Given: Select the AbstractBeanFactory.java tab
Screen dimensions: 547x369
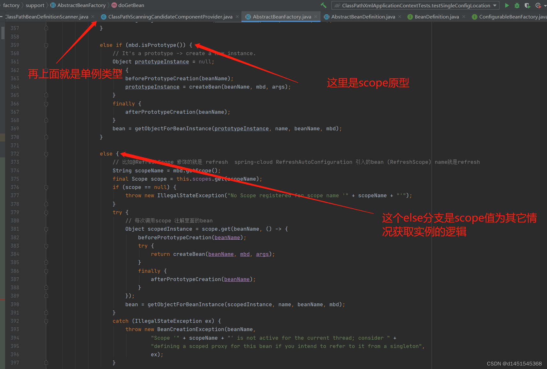Looking at the screenshot, I should tap(282, 17).
